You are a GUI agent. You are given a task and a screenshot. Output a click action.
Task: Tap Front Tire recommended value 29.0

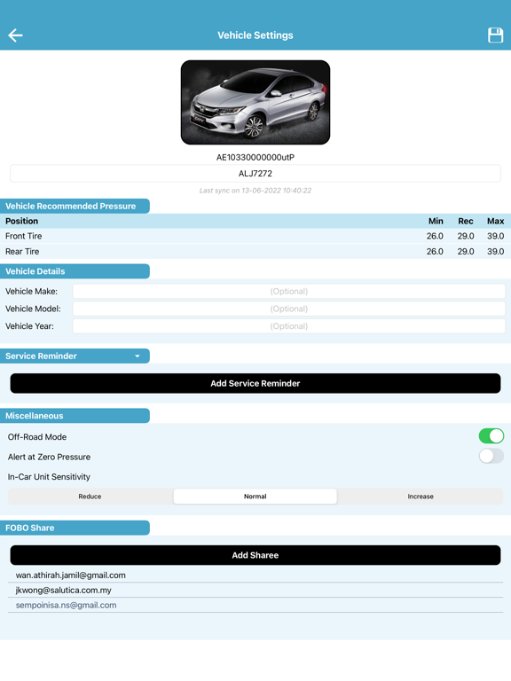pos(466,236)
